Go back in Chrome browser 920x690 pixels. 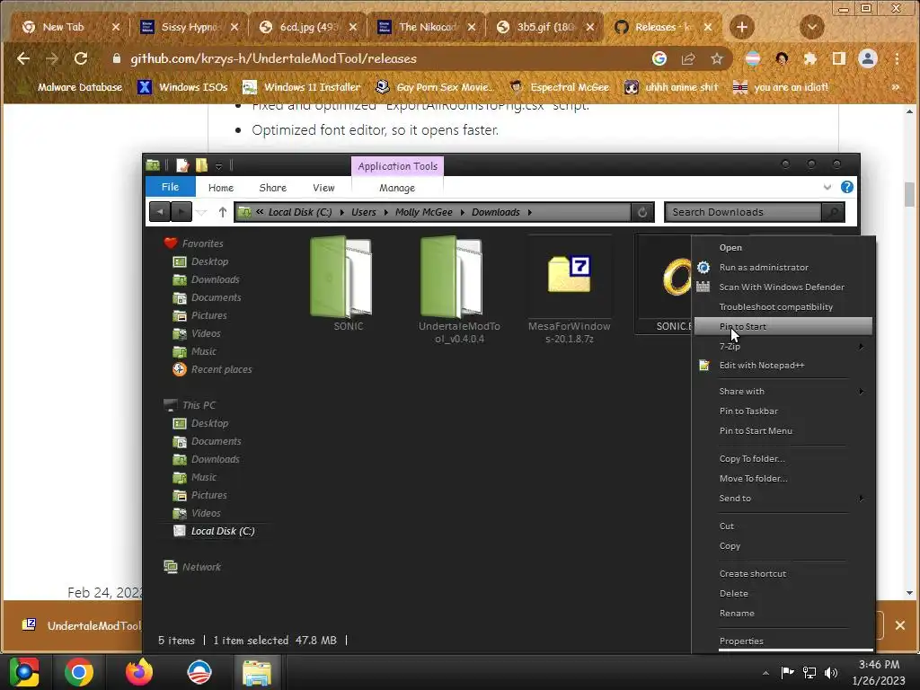point(23,58)
